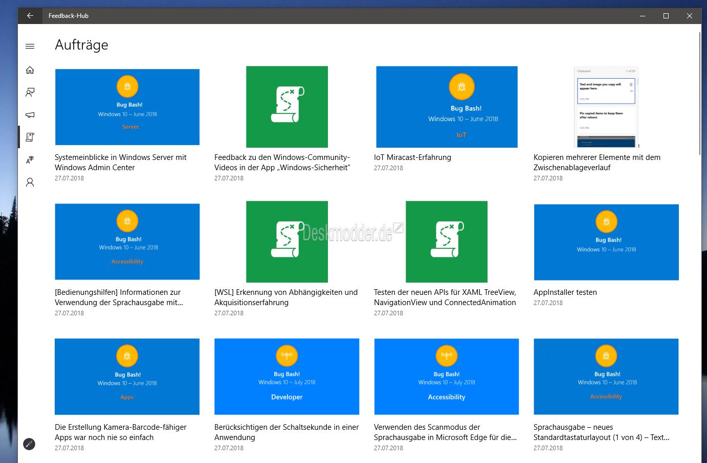
Task: Open Clipboard history screenshot thumbnail
Action: [x=606, y=107]
